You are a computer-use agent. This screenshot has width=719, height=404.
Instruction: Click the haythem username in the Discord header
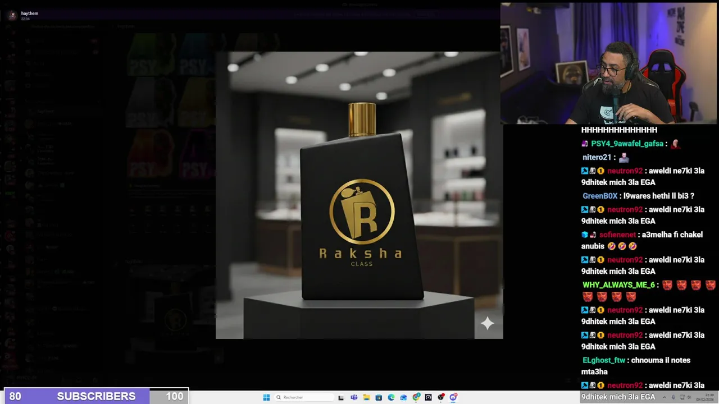click(30, 13)
